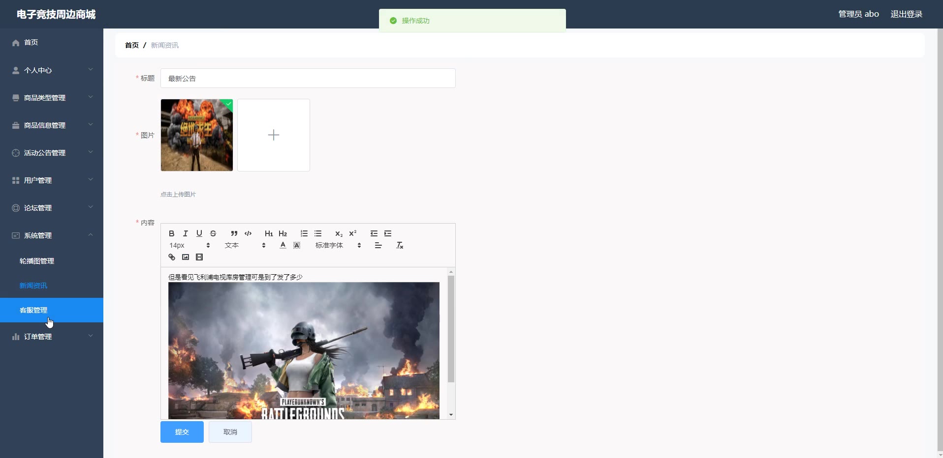This screenshot has height=458, width=943.
Task: Expand the 商品类型管理 sidebar menu
Action: click(52, 98)
